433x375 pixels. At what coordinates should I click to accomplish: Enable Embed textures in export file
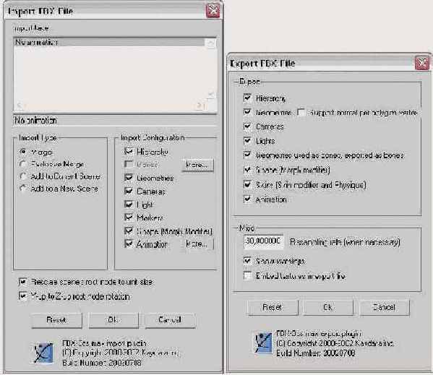(x=248, y=276)
